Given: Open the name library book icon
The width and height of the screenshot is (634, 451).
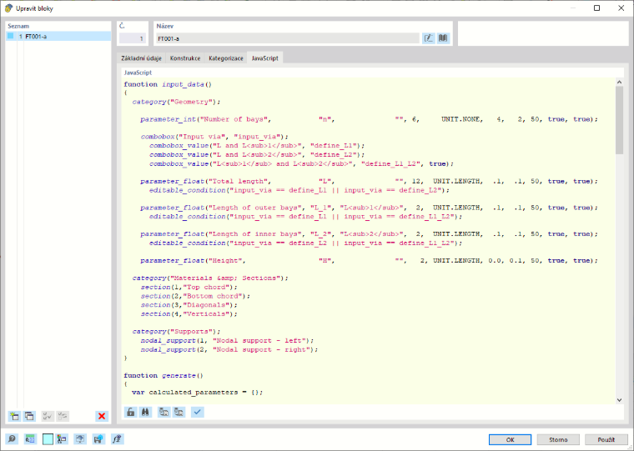Looking at the screenshot, I should [444, 38].
